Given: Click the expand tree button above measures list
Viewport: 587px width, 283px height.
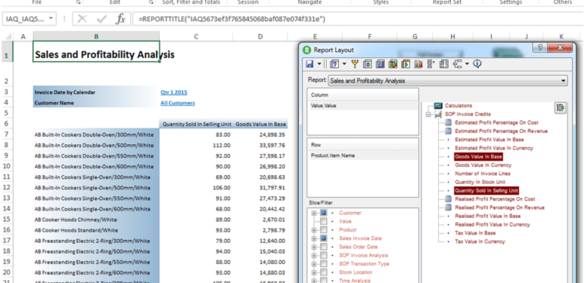Looking at the screenshot, I should (560, 108).
